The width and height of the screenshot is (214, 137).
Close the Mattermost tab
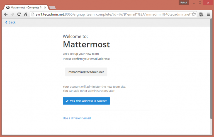[46, 7]
